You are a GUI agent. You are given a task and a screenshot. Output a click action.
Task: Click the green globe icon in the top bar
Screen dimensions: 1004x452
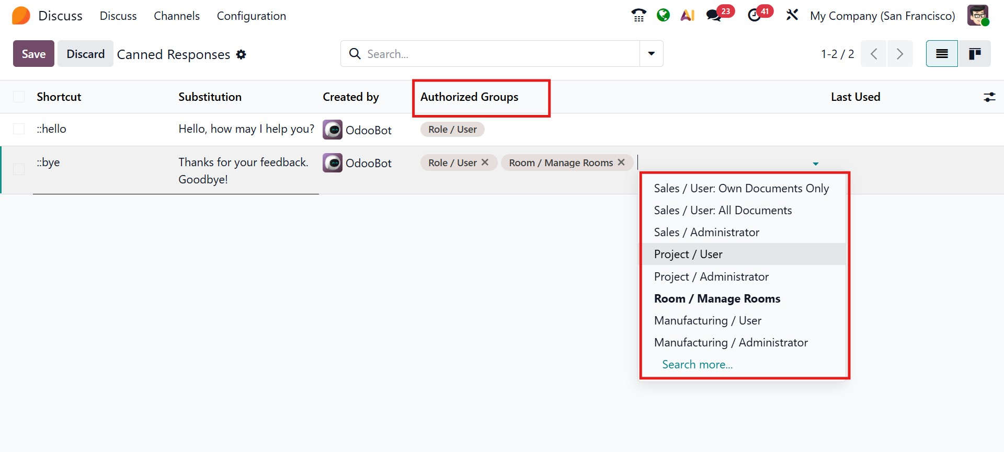[x=663, y=15]
